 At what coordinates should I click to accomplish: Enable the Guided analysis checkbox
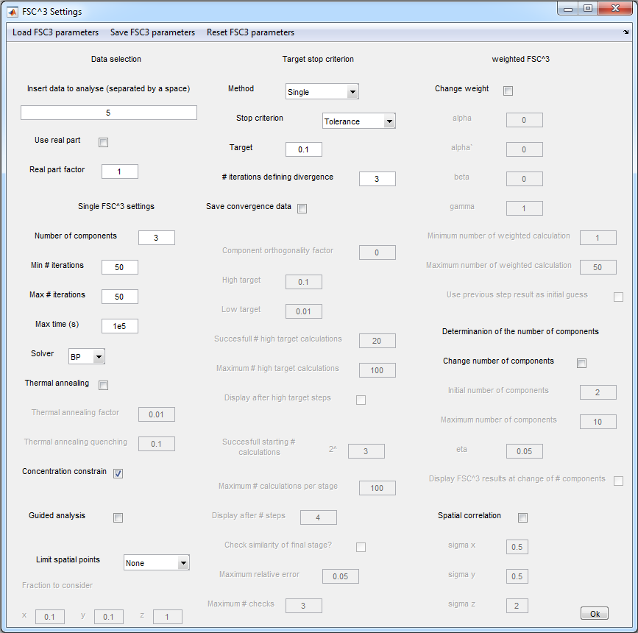click(x=118, y=517)
